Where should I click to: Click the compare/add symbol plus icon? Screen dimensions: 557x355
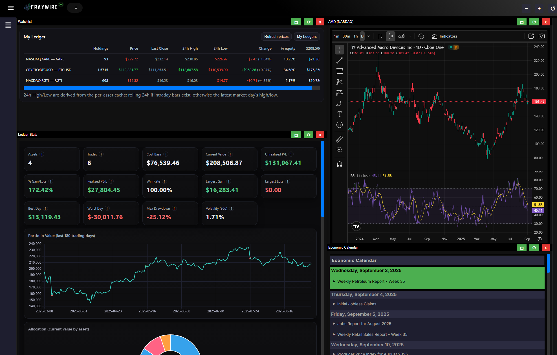tap(421, 36)
